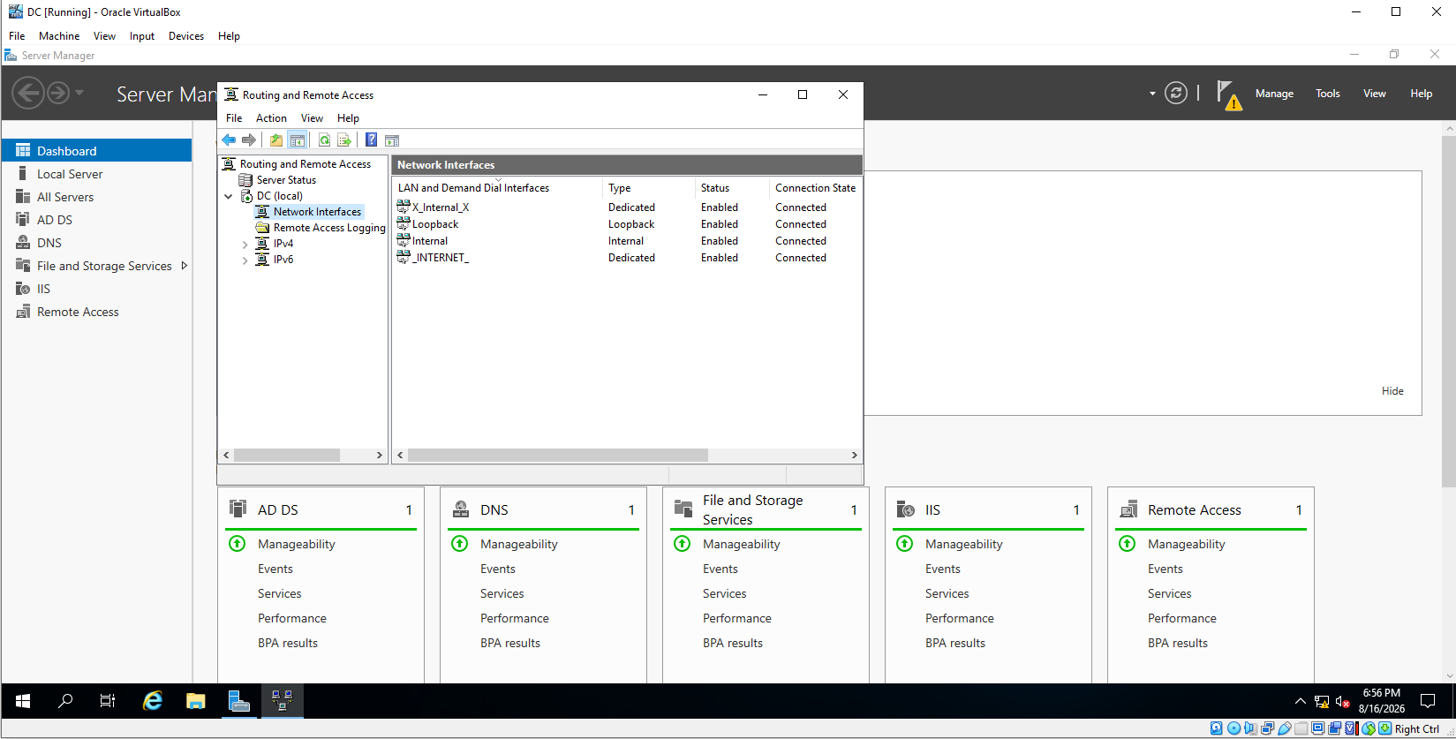The width and height of the screenshot is (1456, 739).
Task: Open navigation history dropdown beside forward arrow
Action: [79, 93]
